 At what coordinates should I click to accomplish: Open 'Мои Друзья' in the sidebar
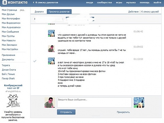tap(8, 14)
